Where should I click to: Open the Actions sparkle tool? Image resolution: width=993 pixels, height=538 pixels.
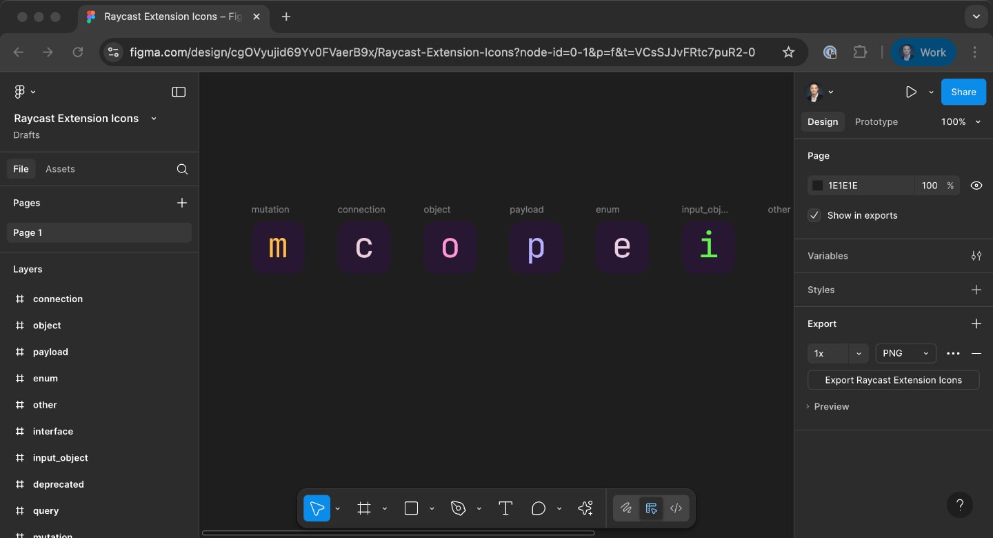point(585,508)
